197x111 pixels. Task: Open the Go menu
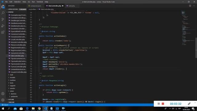pos(29,2)
